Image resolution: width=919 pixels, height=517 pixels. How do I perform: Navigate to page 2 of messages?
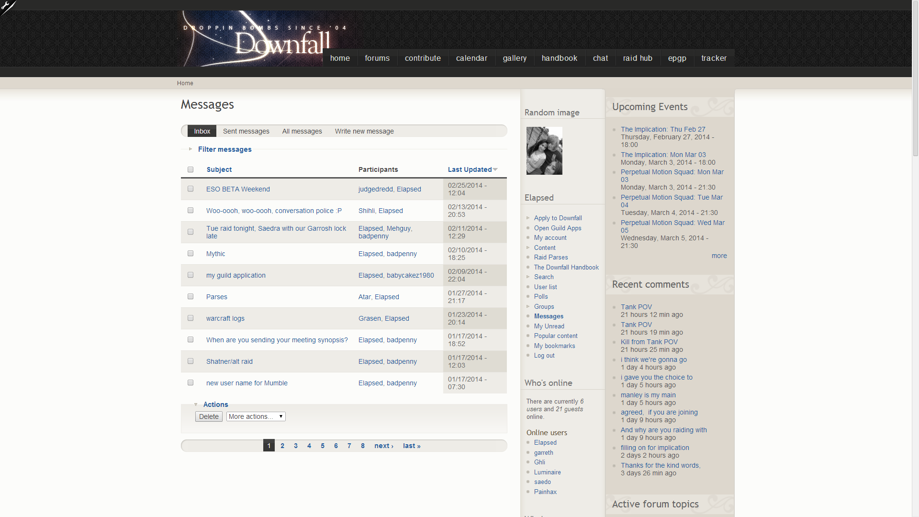(x=282, y=446)
